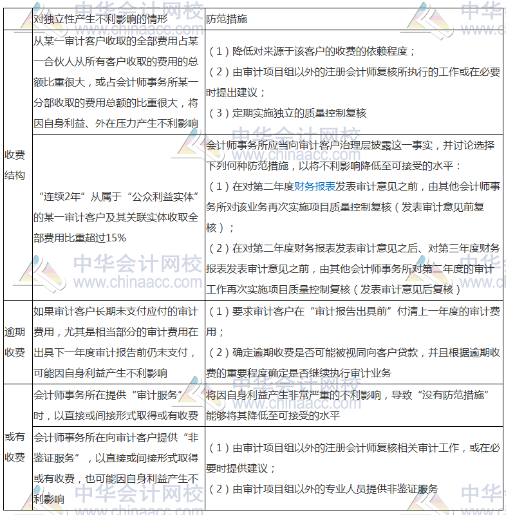
Task: Click text “连续2年”从属于“公众利益实体”
Action: click(118, 197)
